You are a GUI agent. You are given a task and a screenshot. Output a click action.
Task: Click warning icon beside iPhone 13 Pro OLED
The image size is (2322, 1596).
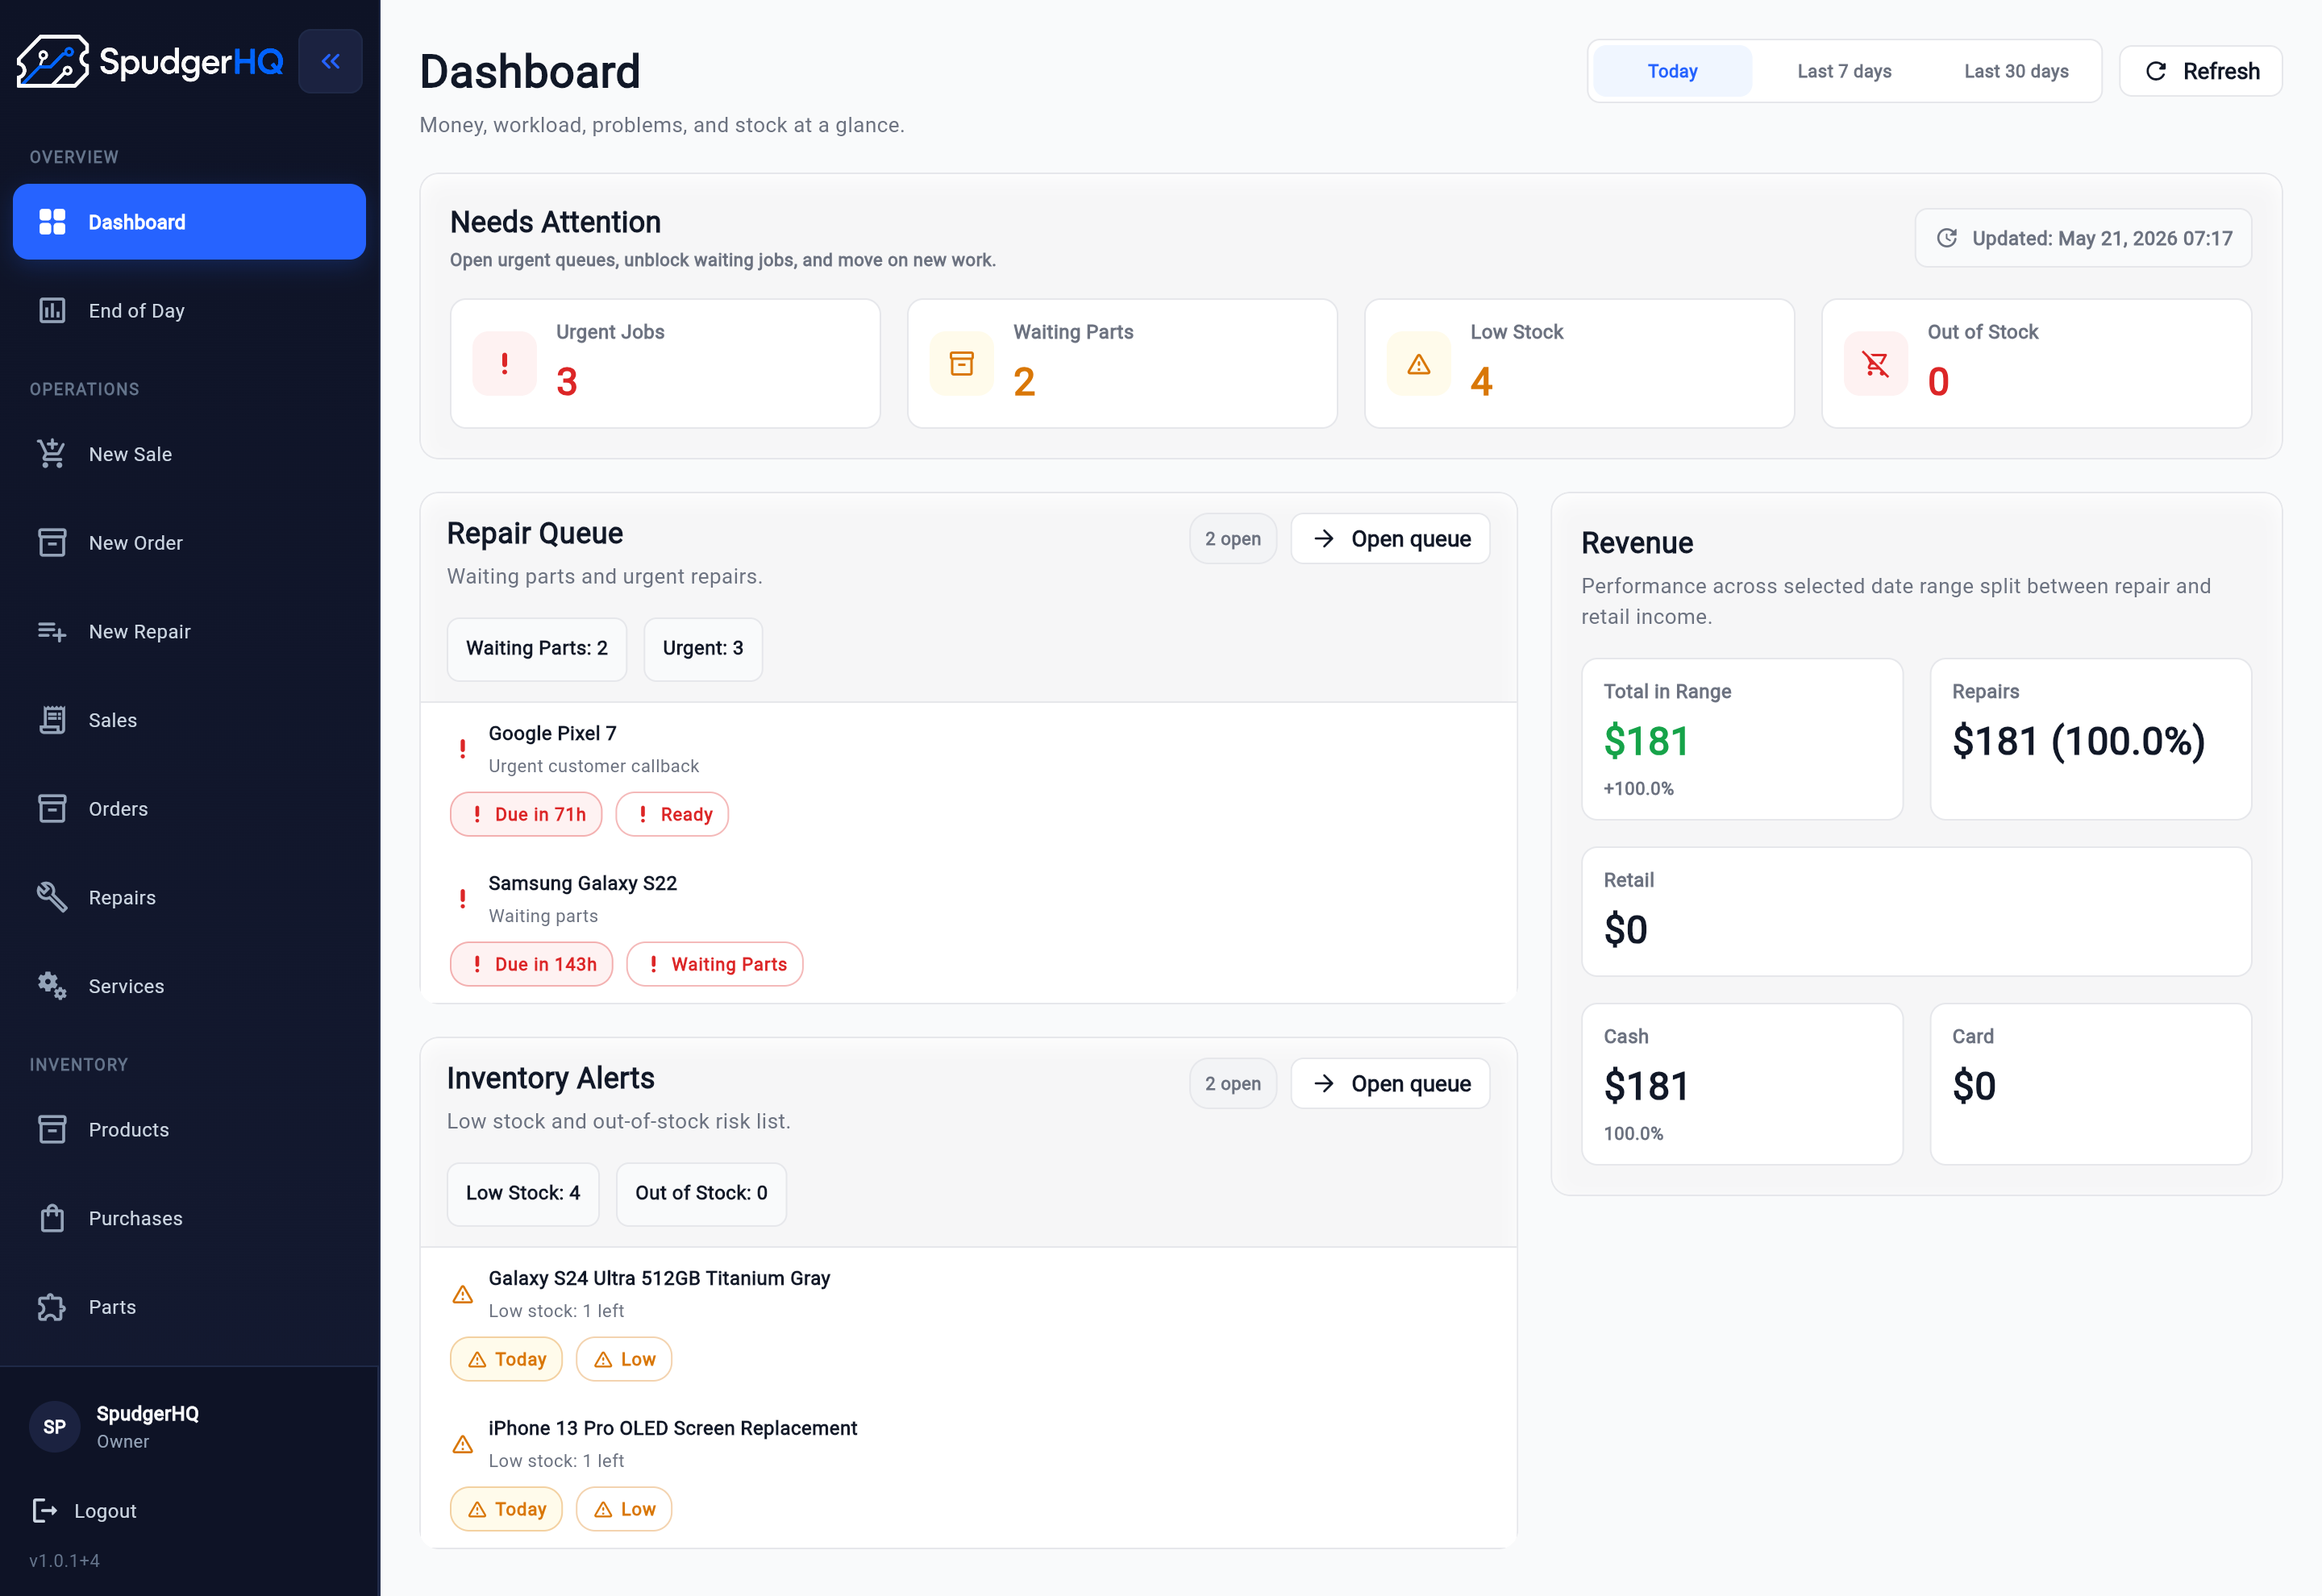point(462,1444)
